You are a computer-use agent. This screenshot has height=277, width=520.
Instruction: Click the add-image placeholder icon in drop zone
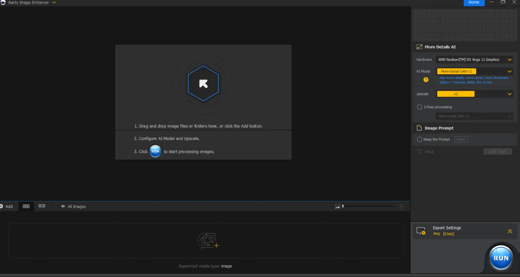coord(208,240)
